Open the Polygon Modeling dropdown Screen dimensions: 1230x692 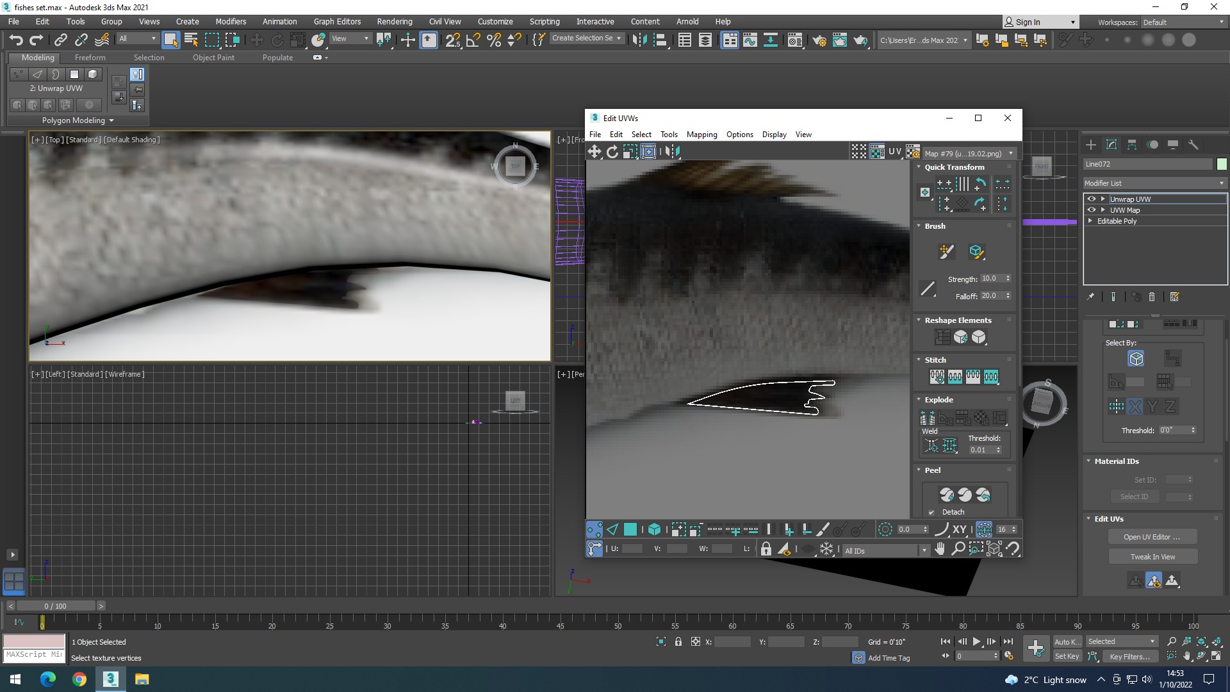[x=78, y=120]
